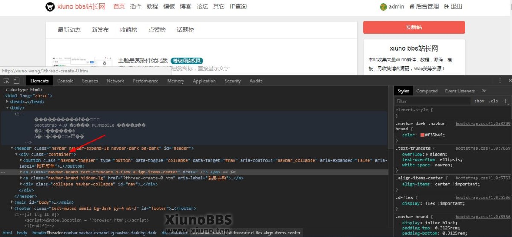
Task: Collapse the body element node
Action: pyautogui.click(x=7, y=108)
